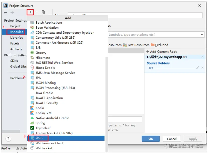208x153 pixels.
Task: Click the OK button
Action: click(x=151, y=139)
